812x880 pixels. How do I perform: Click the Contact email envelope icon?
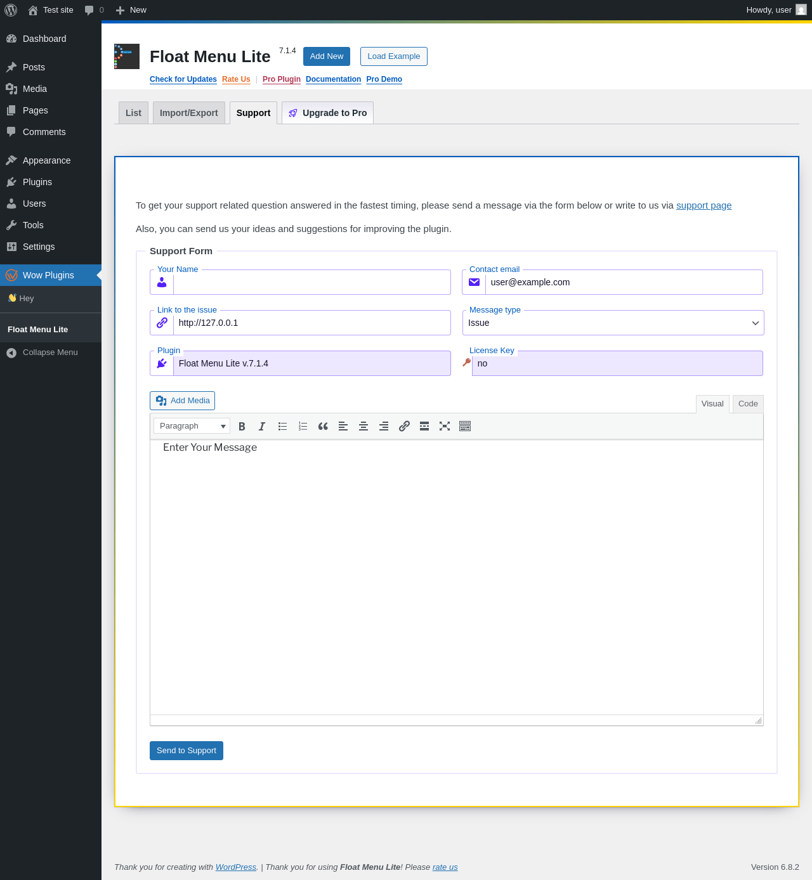(474, 282)
